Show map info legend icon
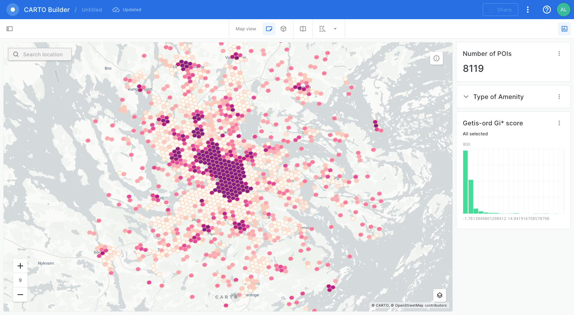Screen dimensions: 574x315 click(436, 58)
